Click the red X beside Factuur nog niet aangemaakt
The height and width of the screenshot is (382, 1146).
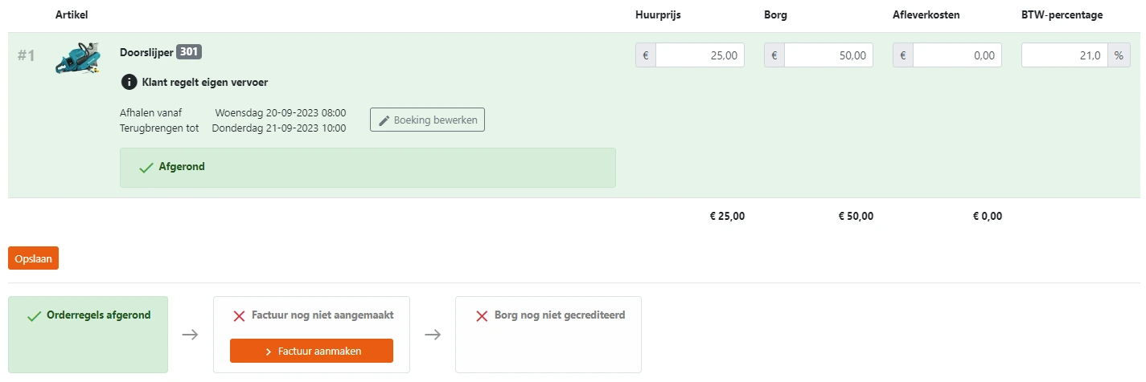239,316
